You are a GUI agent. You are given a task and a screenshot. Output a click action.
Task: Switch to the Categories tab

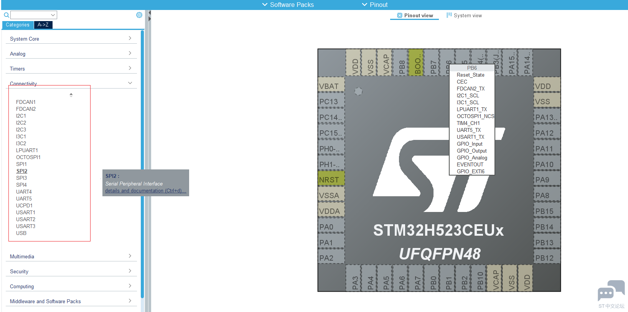point(18,25)
